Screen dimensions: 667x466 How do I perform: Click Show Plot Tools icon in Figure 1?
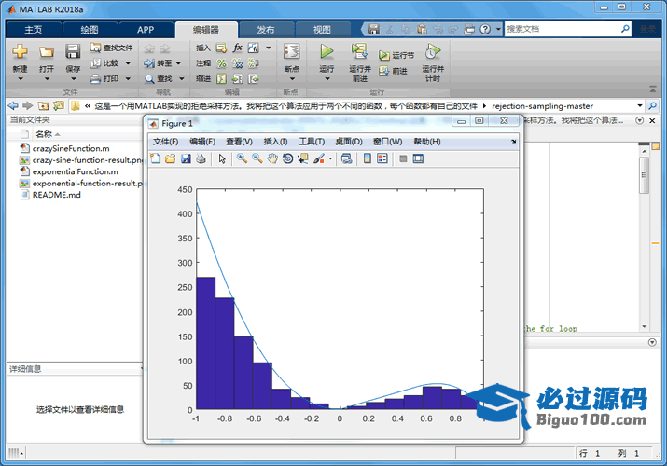(418, 158)
